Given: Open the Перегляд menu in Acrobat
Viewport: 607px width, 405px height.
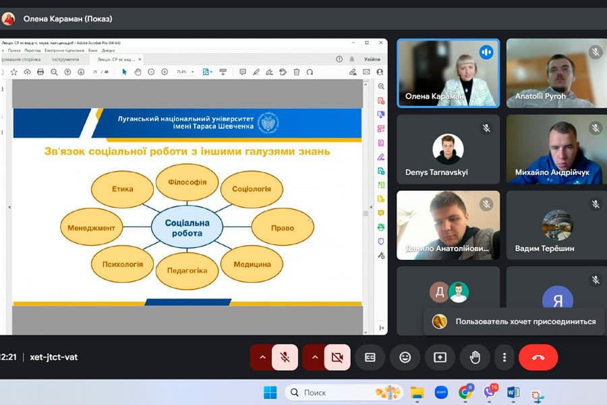Looking at the screenshot, I should click(x=33, y=51).
